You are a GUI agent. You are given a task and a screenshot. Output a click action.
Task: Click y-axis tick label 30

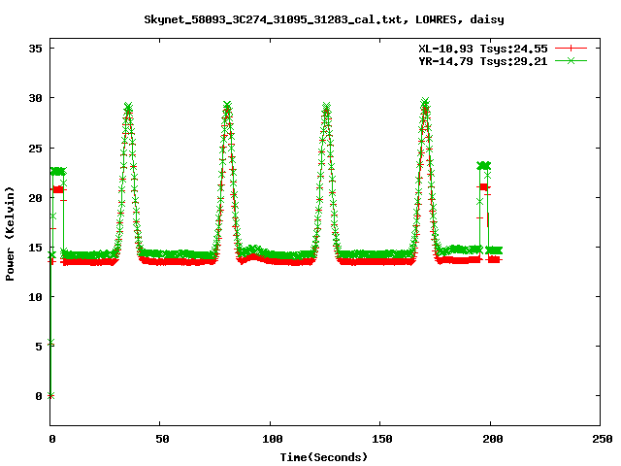35,98
